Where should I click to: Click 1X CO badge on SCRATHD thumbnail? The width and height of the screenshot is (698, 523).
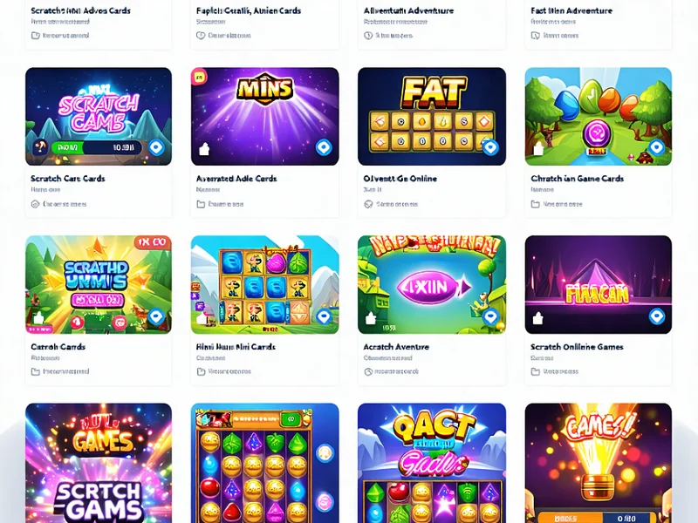coord(152,242)
